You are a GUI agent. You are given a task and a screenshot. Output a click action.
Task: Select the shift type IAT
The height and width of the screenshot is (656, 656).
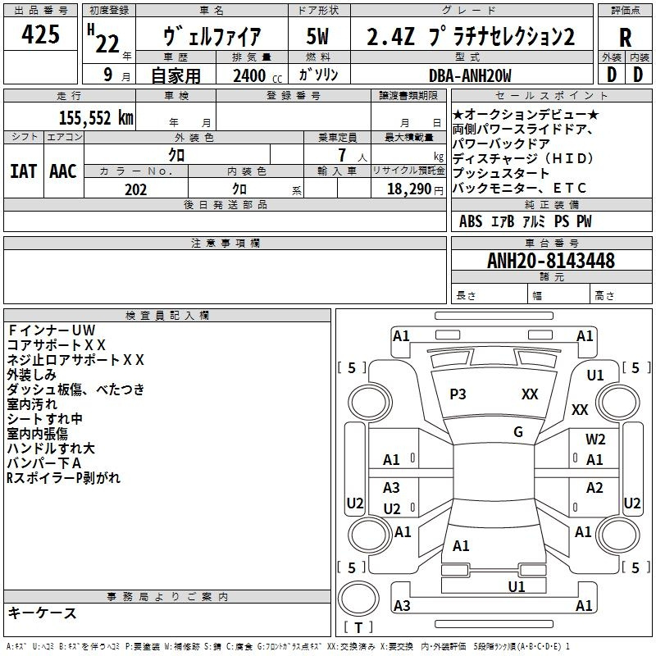tap(23, 171)
